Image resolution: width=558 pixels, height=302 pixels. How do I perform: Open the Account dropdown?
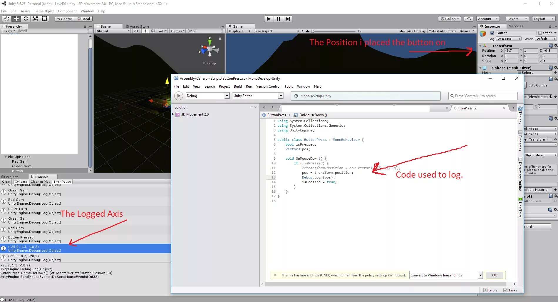(x=487, y=19)
